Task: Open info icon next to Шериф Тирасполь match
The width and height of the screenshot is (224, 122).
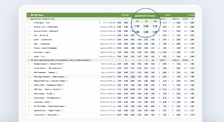Action: 67,81
